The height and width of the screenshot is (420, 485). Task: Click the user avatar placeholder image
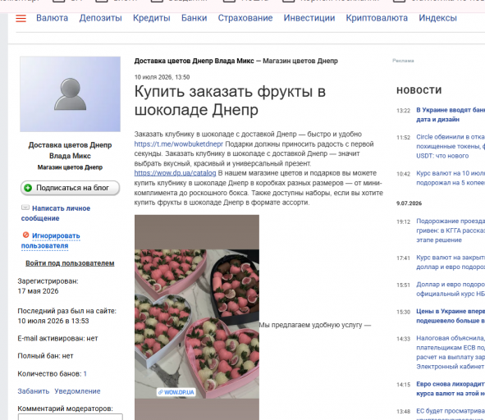[x=71, y=94]
